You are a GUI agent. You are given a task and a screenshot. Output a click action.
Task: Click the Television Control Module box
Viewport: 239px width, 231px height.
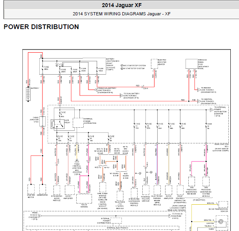[x=120, y=196]
